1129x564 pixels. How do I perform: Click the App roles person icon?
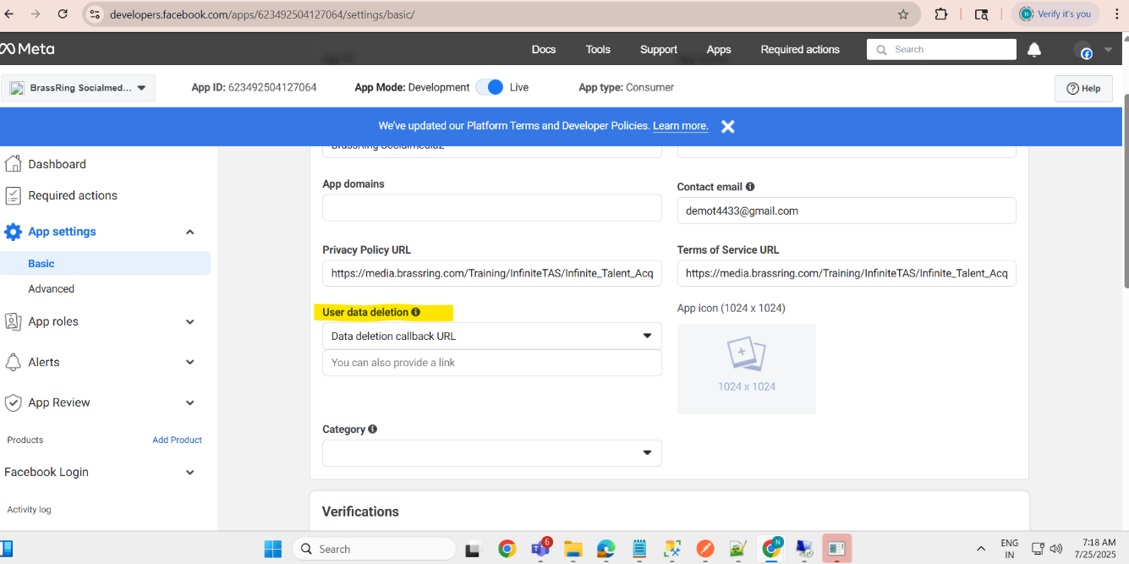click(13, 321)
